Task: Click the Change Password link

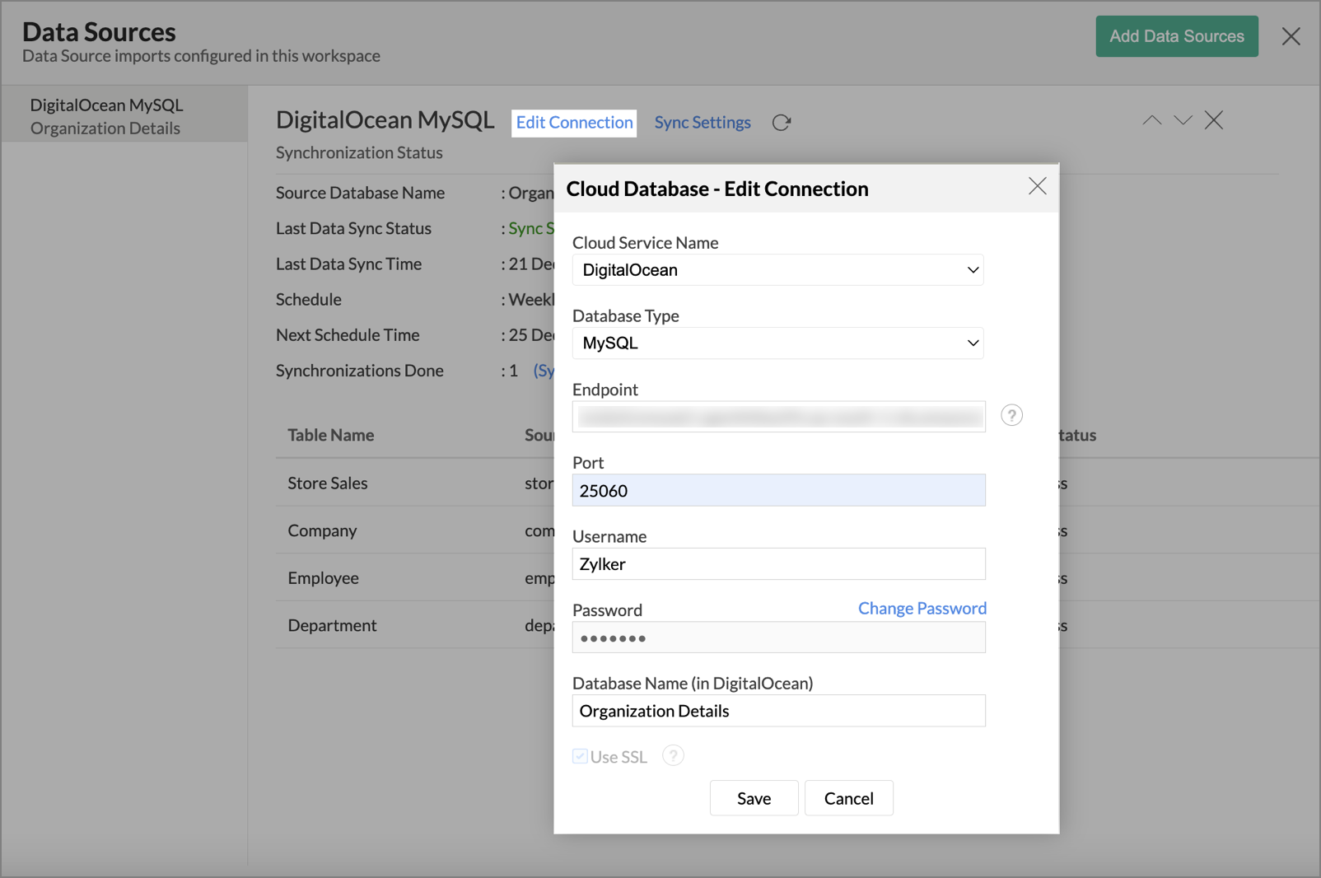Action: [x=922, y=608]
